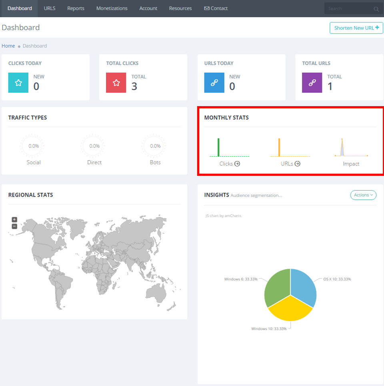Open the URLS menu
The height and width of the screenshot is (386, 384).
[x=50, y=8]
